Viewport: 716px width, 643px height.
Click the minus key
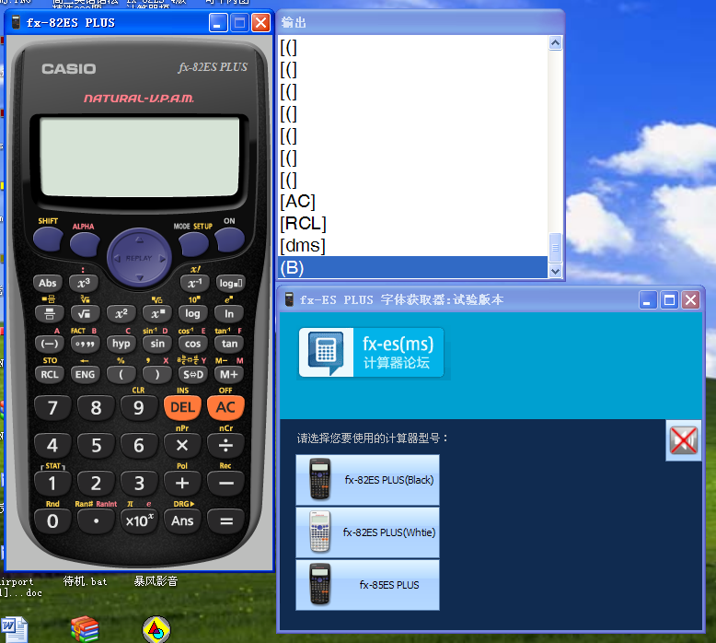pyautogui.click(x=225, y=483)
